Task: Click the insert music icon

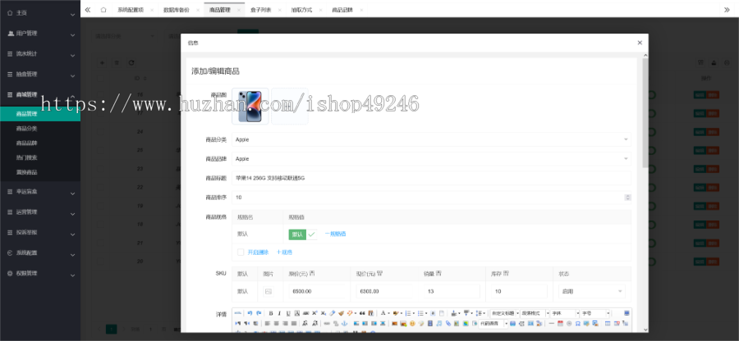Action: (x=438, y=323)
